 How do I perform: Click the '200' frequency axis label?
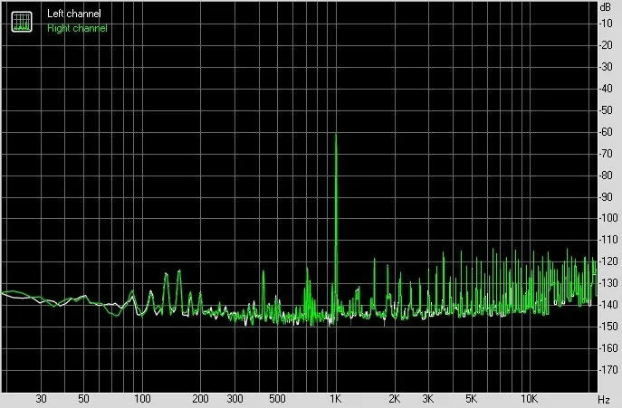(200, 399)
